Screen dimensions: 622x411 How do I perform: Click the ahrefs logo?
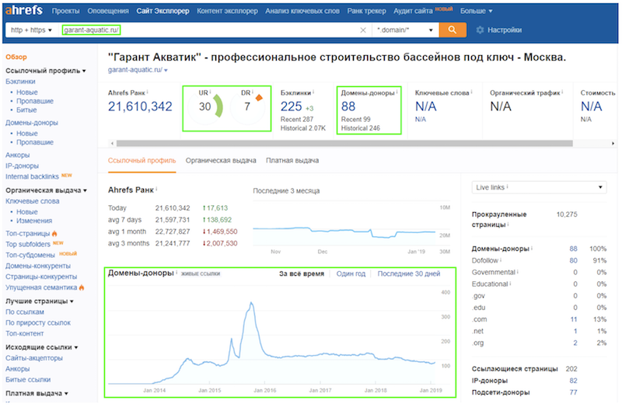(x=24, y=10)
